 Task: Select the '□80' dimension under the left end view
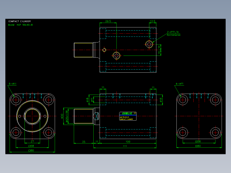[x=31, y=150]
